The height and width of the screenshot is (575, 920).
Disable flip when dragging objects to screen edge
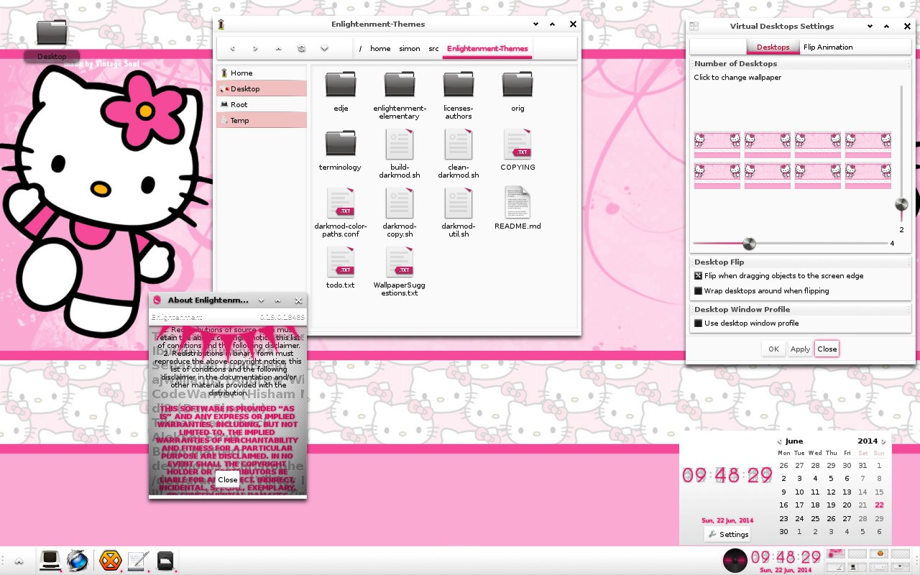[698, 276]
